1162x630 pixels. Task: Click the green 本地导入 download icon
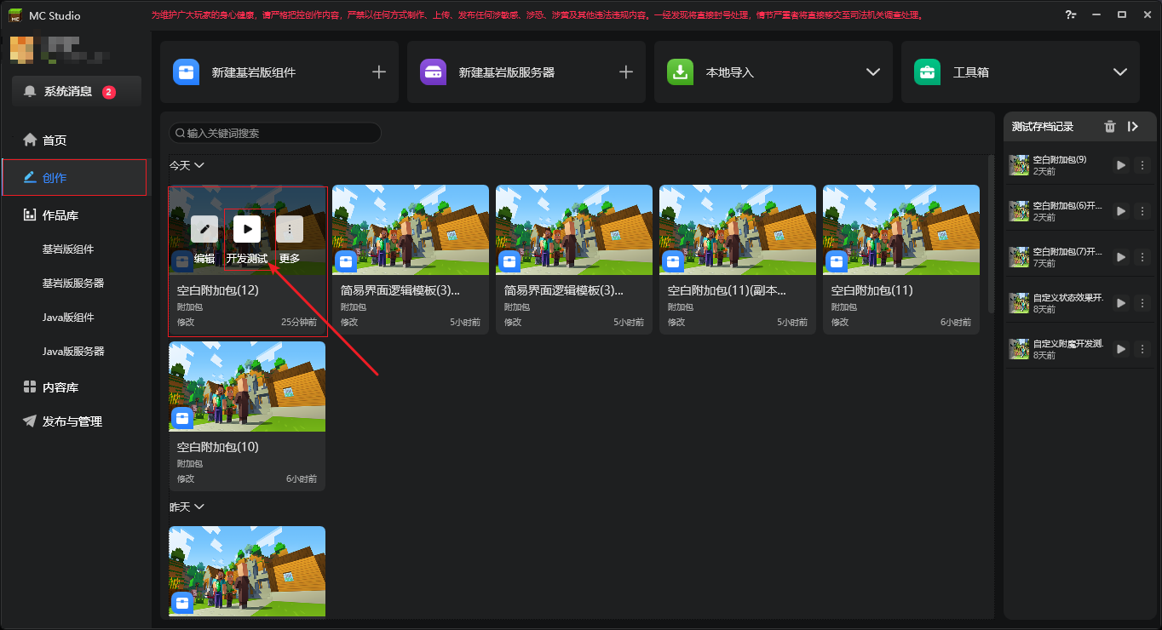680,72
